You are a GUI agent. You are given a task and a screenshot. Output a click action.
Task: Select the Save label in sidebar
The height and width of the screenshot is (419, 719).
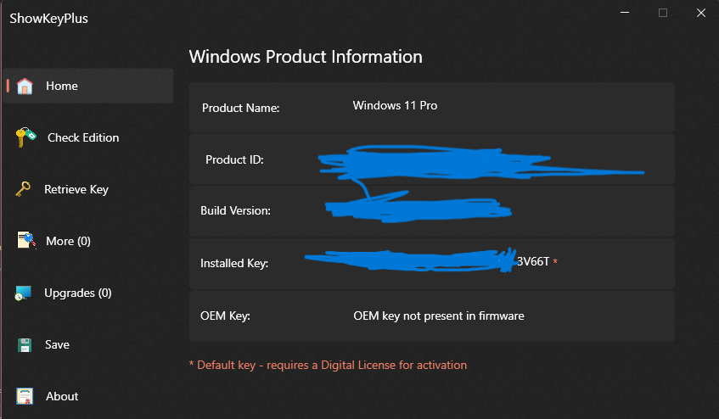tap(58, 345)
